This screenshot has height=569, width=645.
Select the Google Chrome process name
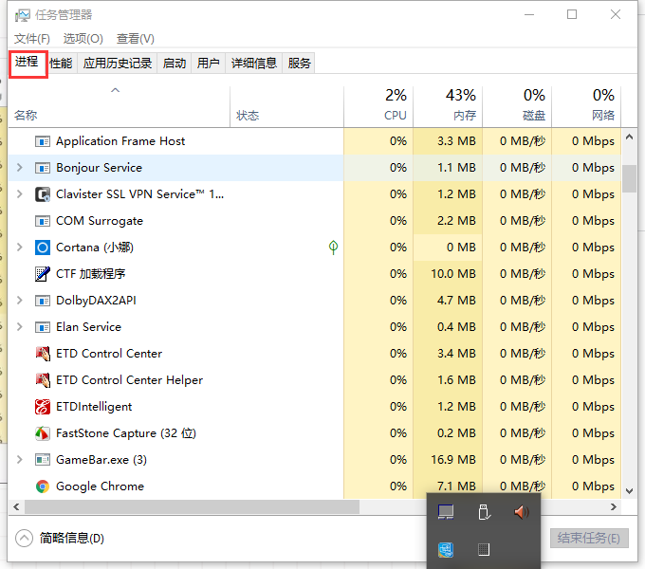(x=100, y=486)
